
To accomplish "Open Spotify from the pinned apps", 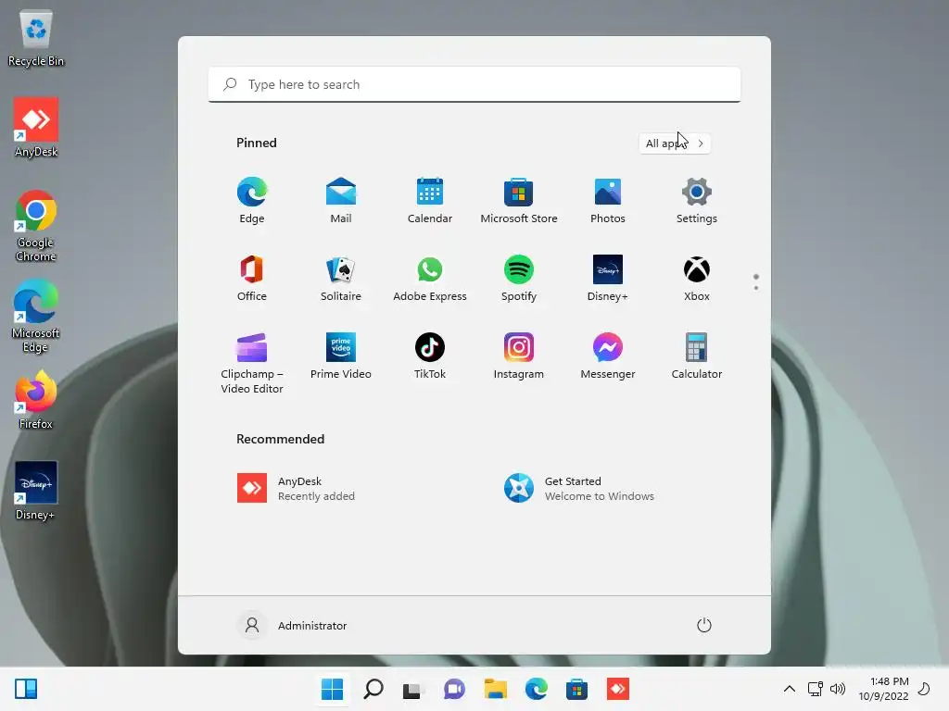I will click(519, 278).
